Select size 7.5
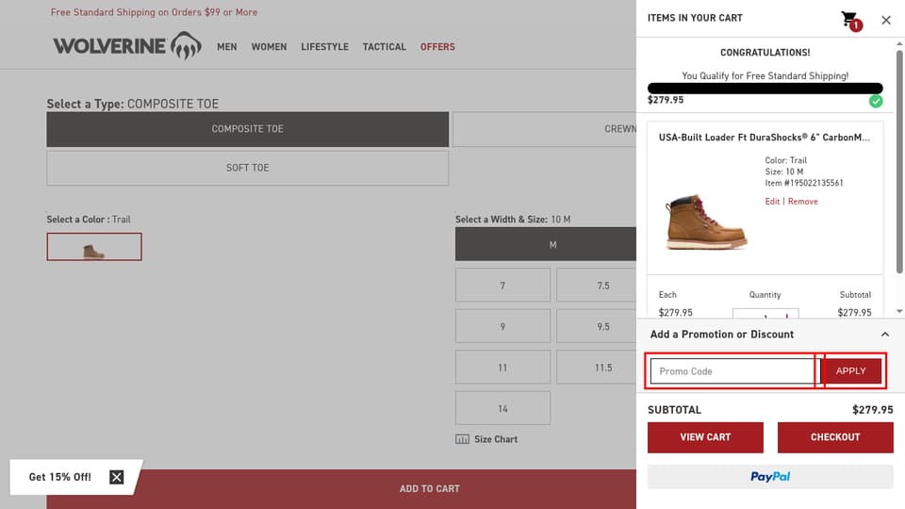Screen dimensions: 905x509 596,285
